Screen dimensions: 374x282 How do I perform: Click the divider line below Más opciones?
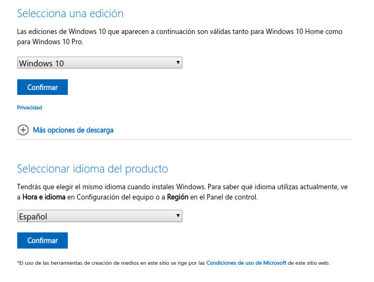(x=185, y=139)
